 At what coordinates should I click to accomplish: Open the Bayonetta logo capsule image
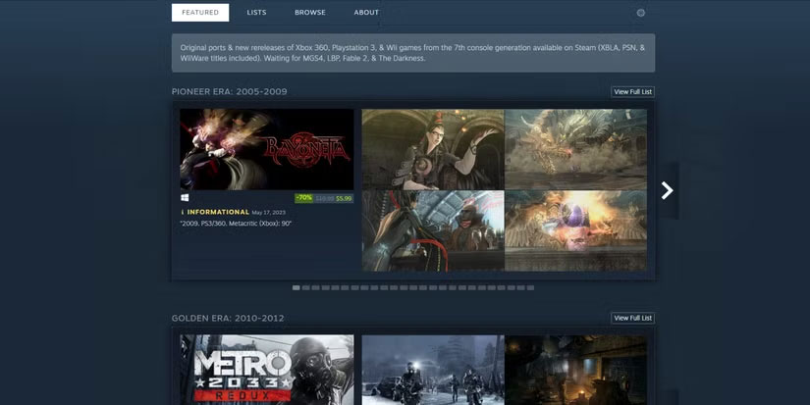[266, 149]
